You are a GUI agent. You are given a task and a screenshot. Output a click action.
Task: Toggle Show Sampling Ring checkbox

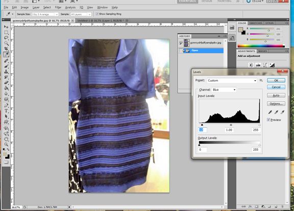[97, 14]
